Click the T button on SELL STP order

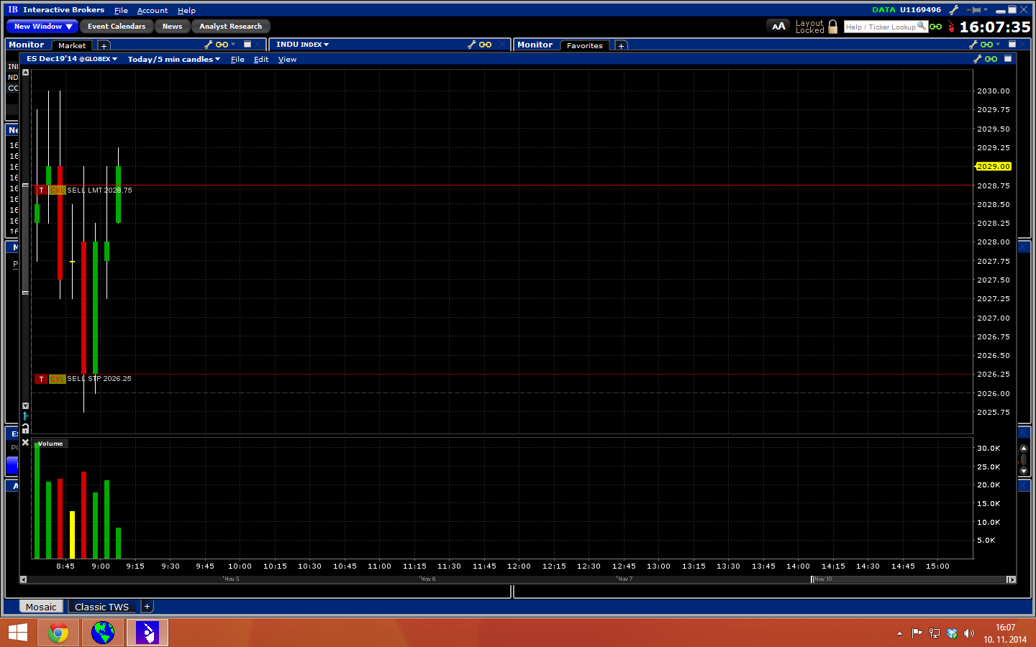41,379
